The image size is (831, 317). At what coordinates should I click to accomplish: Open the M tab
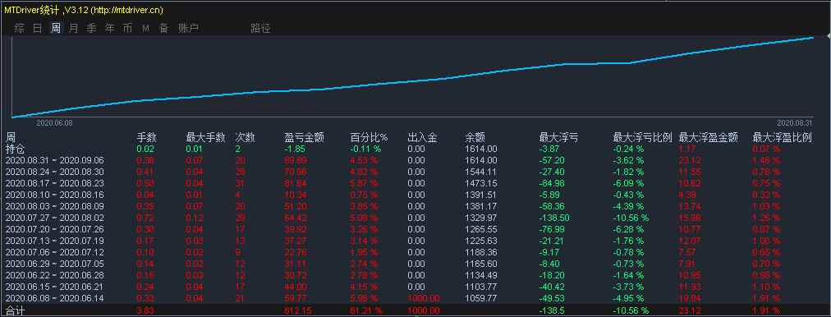coord(145,29)
